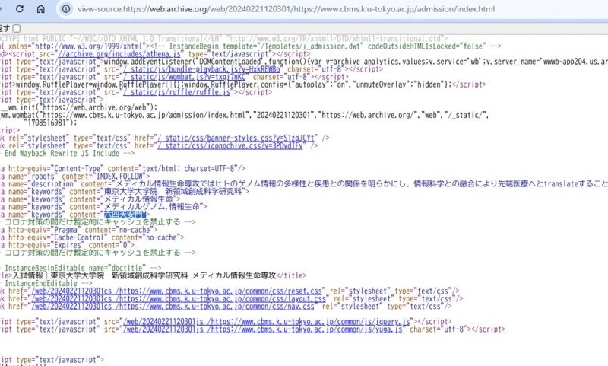
Task: Open site information icon in address bar
Action: (x=67, y=9)
